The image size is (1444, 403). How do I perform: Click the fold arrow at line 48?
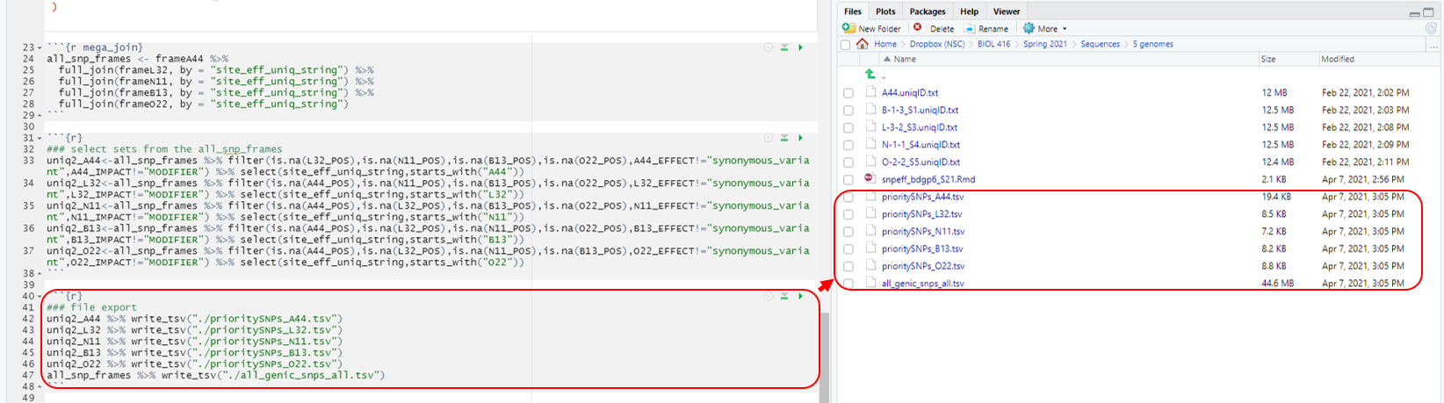[x=40, y=387]
